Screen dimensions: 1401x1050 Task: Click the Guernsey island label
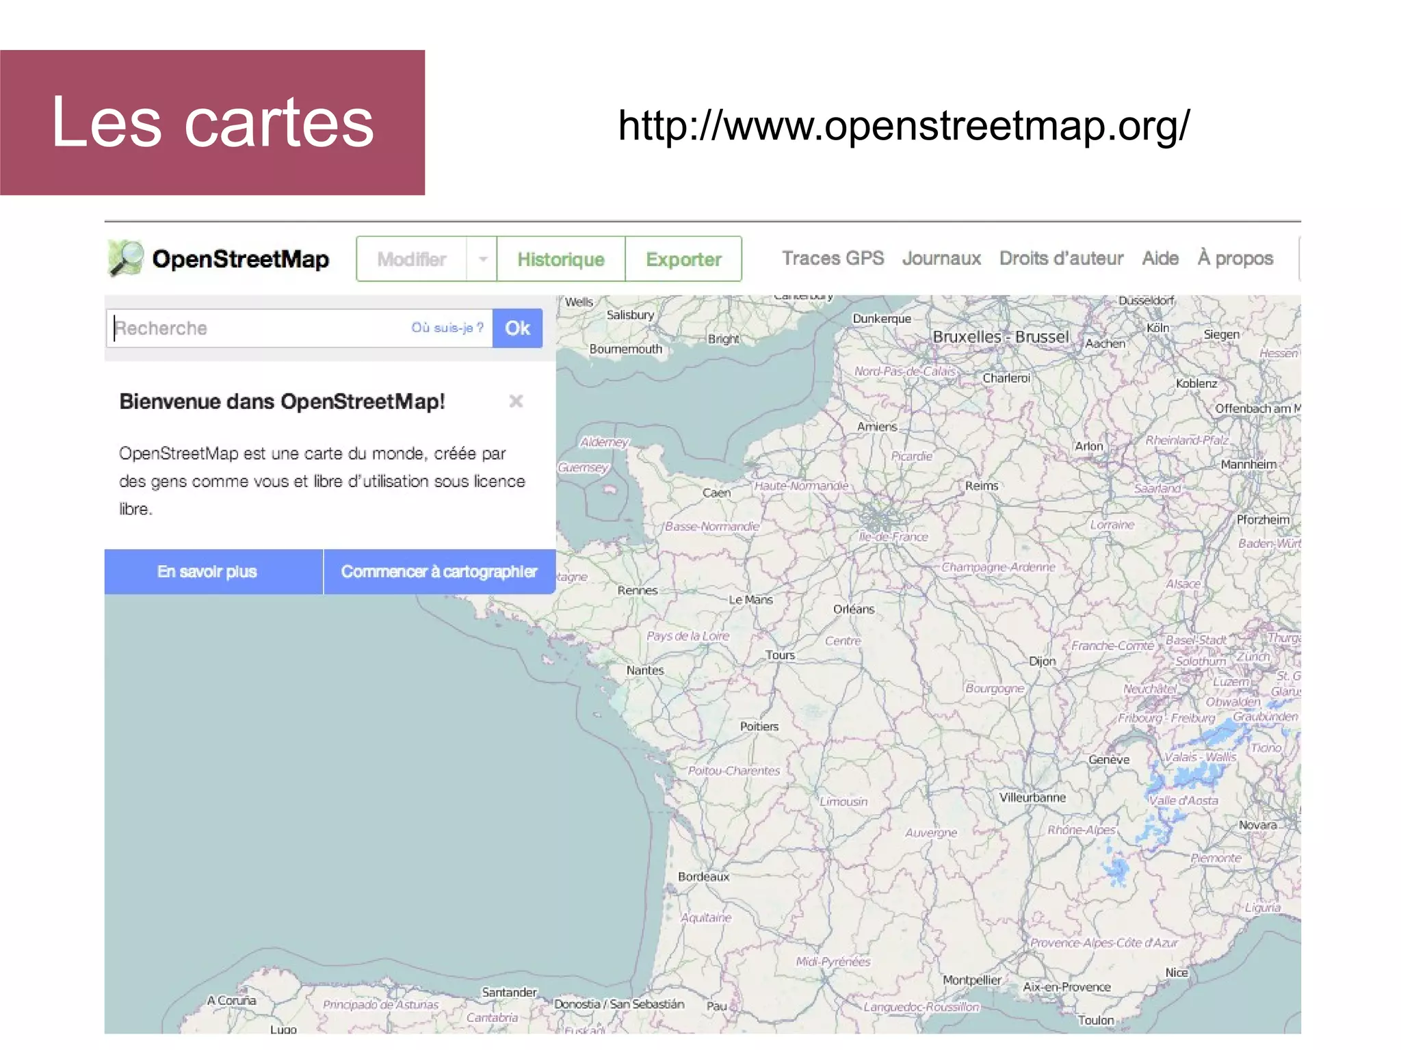pos(583,468)
